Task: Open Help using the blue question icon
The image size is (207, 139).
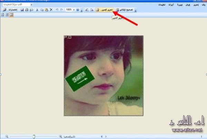Action: (x=78, y=10)
